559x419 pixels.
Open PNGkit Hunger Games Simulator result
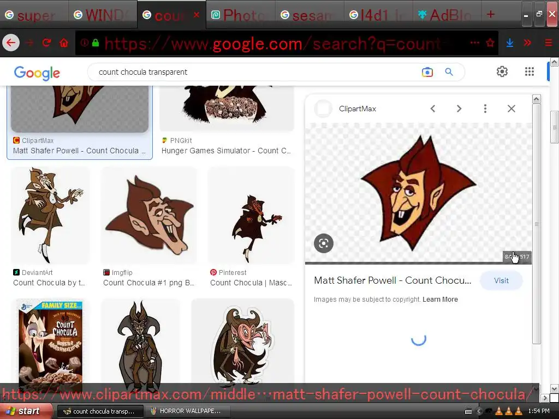[x=227, y=151]
